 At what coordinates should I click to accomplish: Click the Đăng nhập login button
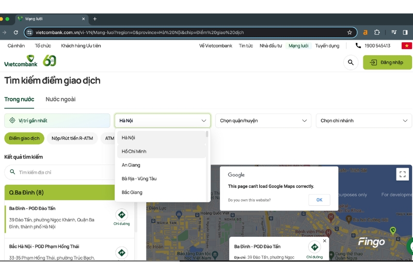[387, 62]
